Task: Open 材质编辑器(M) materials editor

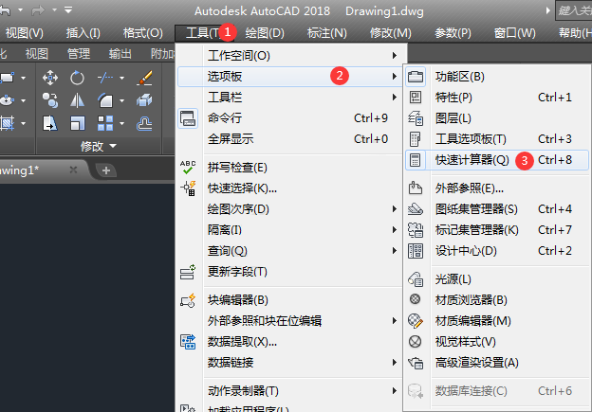Action: click(x=497, y=321)
